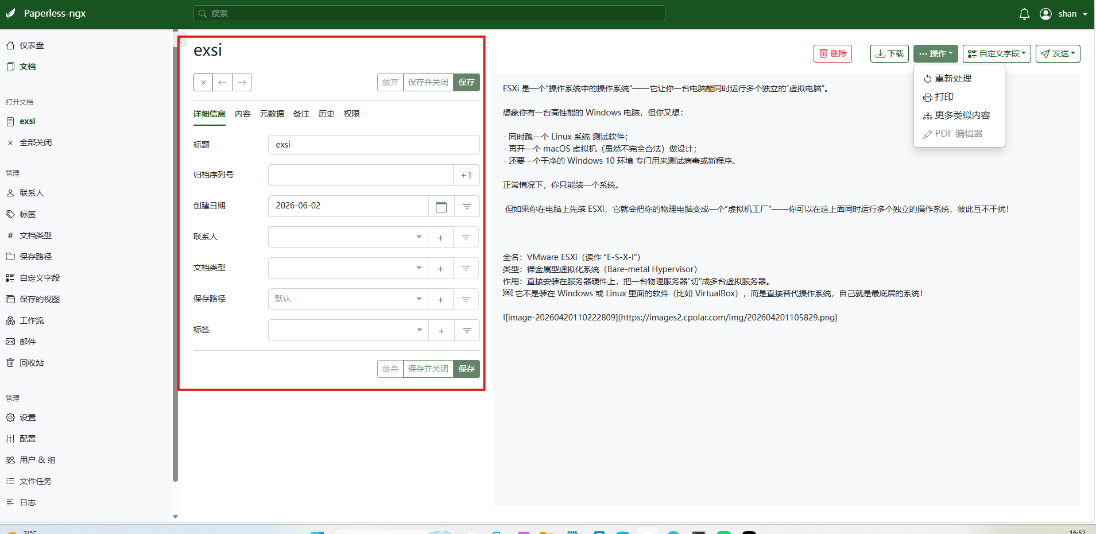1096x534 pixels.
Task: Open the shan user account menu
Action: pos(1063,14)
